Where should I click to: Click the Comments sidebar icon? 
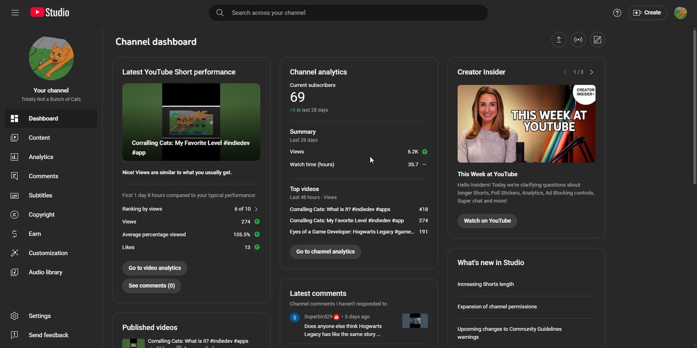pos(15,176)
